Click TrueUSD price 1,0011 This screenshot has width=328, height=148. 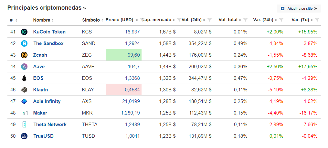click(132, 136)
